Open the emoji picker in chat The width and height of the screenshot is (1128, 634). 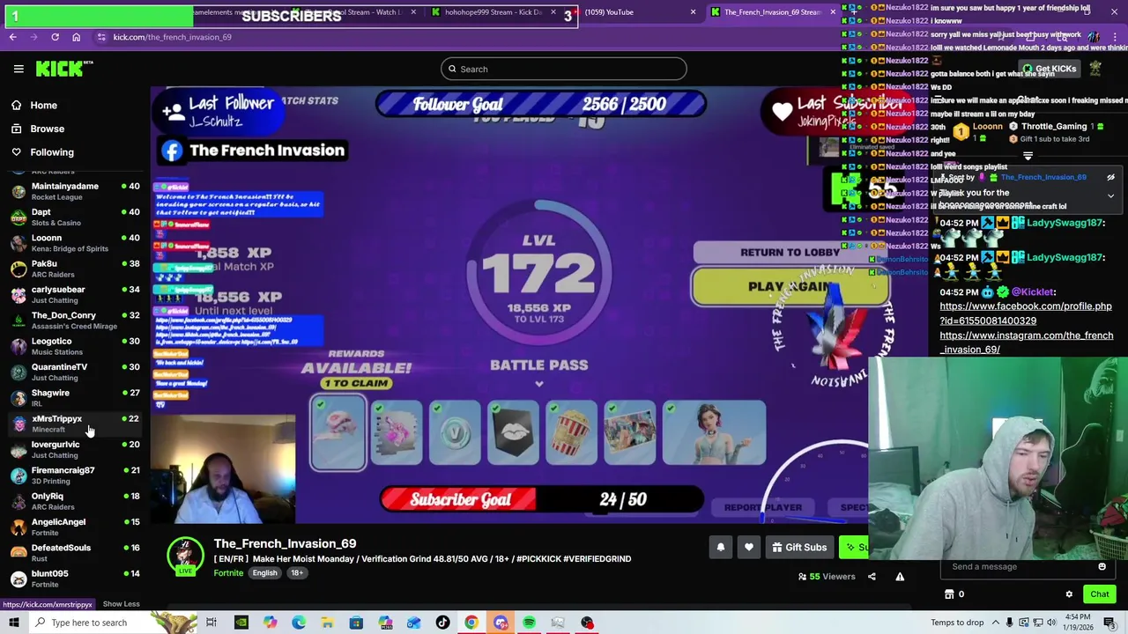1102,567
